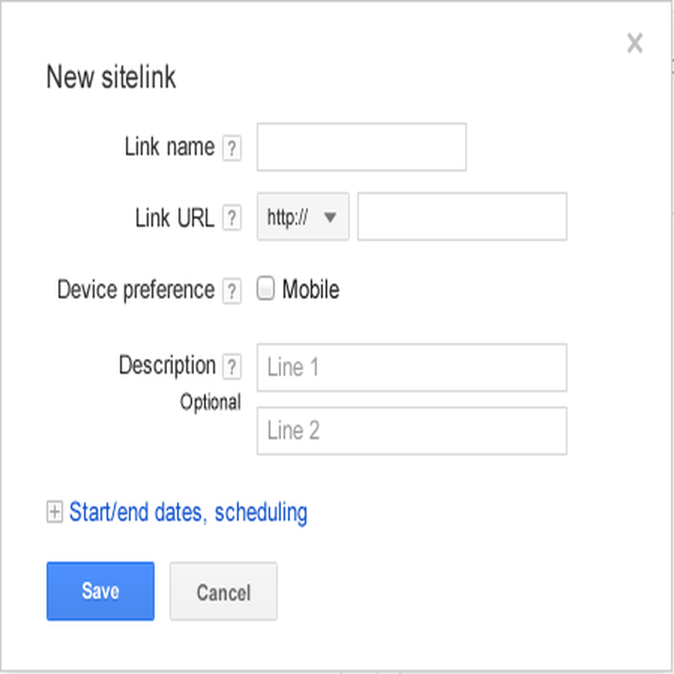674x674 pixels.
Task: Click the Mobile checkbox label text
Action: [311, 289]
